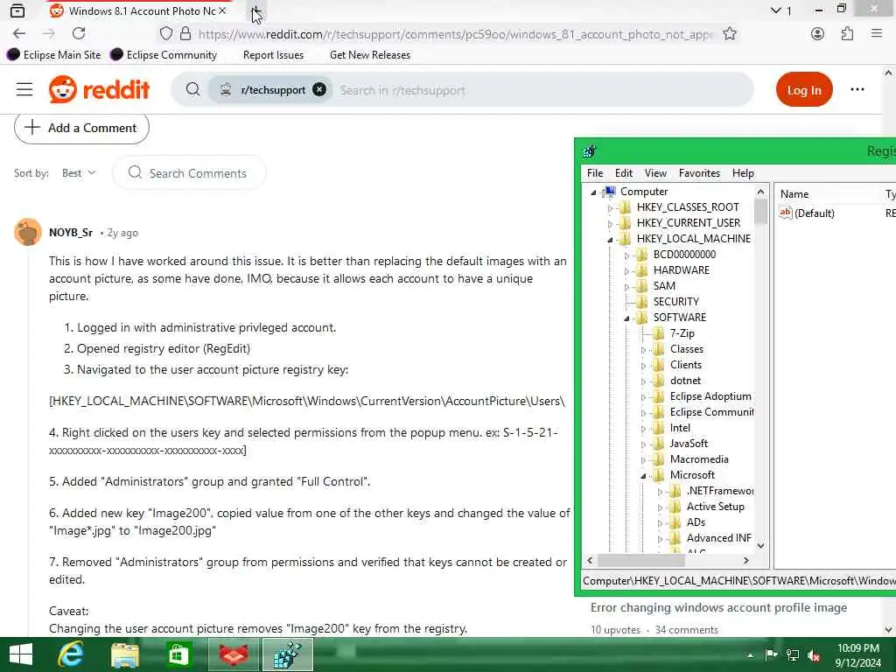Expand the HARDWARE key

[x=626, y=271]
